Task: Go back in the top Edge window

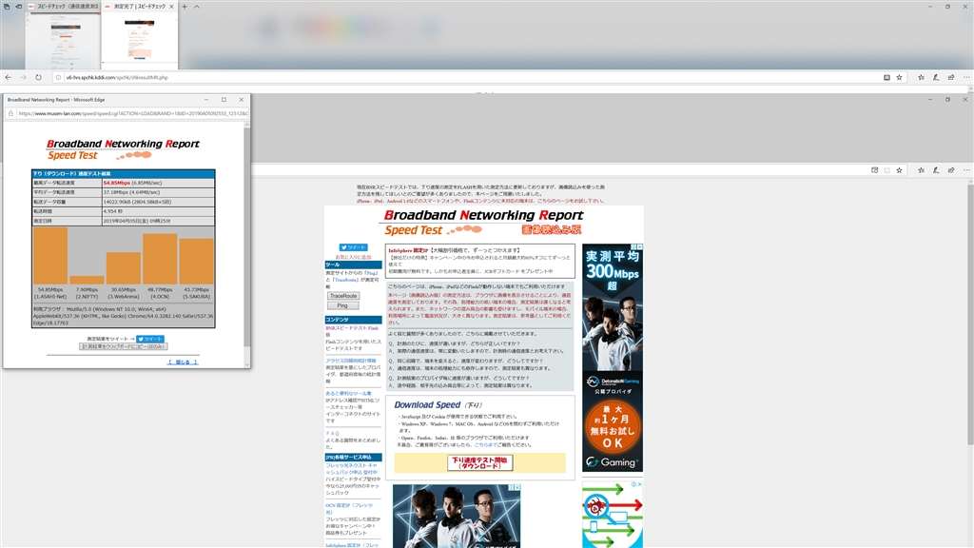Action: coord(8,78)
